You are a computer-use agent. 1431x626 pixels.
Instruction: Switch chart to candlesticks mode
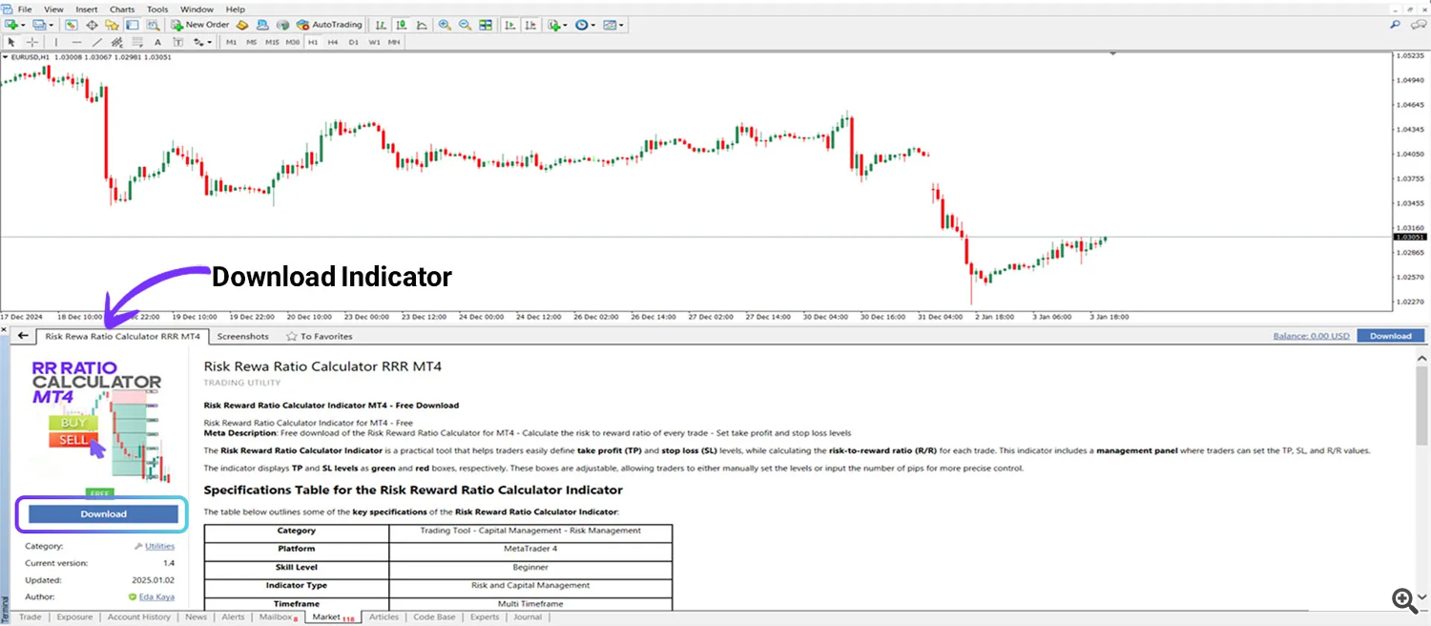401,24
